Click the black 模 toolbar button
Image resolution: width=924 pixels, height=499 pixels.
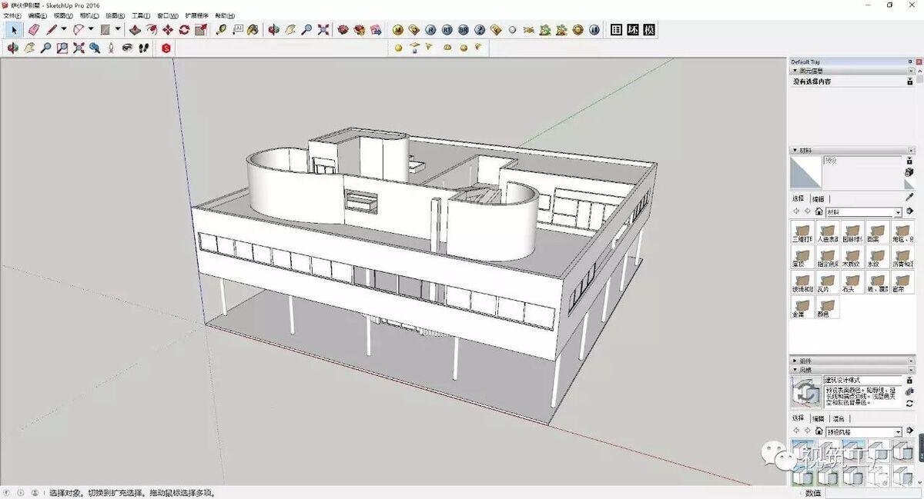click(x=649, y=30)
